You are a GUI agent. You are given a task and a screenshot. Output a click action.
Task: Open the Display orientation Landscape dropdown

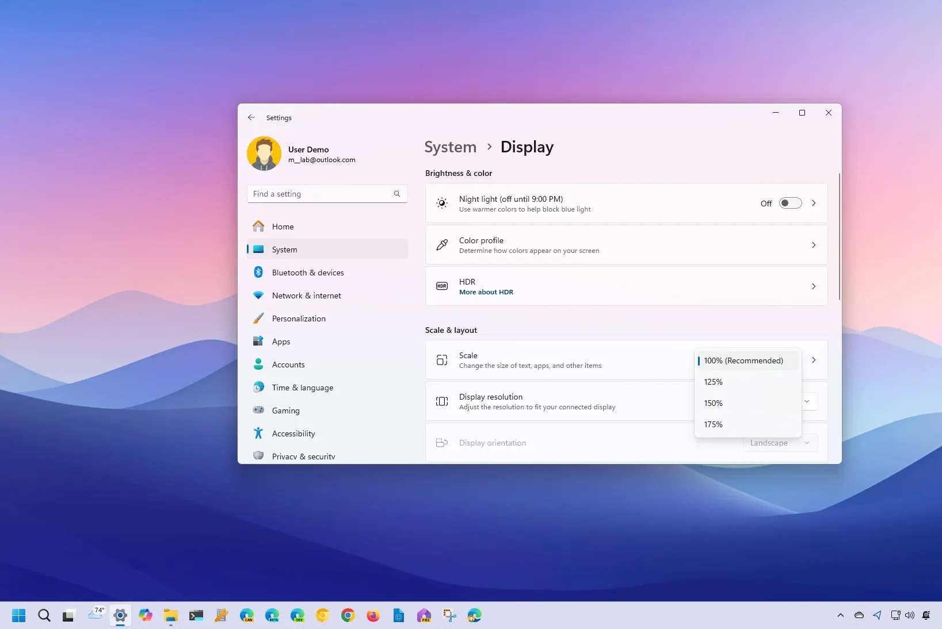[x=780, y=443]
